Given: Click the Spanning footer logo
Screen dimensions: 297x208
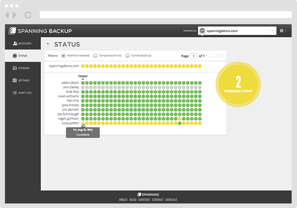Looking at the screenshot, I should pyautogui.click(x=148, y=195).
